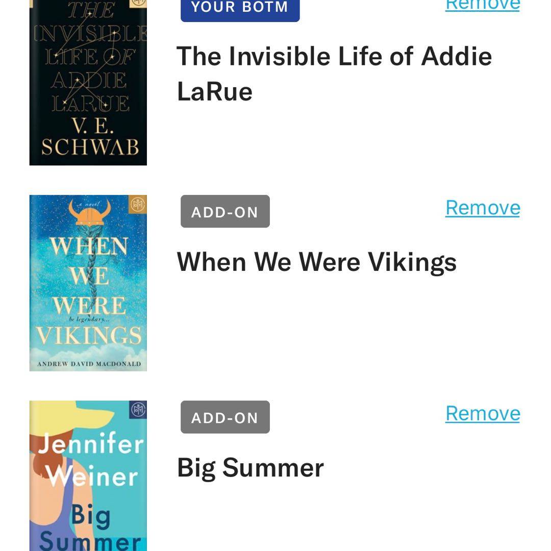Click the BOTM logo on Big Summer cover
Image resolution: width=551 pixels, height=551 pixels.
point(139,410)
